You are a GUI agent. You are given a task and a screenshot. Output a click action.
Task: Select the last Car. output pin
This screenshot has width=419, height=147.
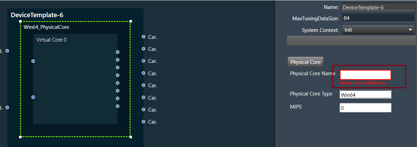(x=143, y=122)
